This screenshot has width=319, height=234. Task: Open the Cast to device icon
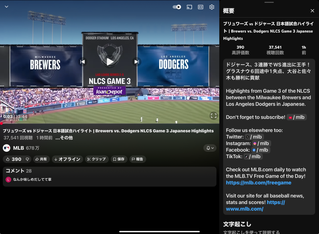(x=189, y=7)
